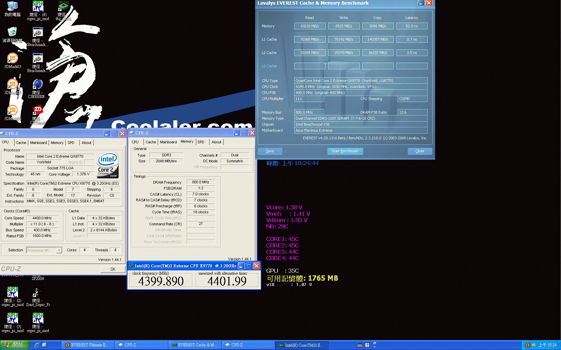Click the Motherboard field showing Asus Maximus Extreme
The width and height of the screenshot is (561, 350).
tap(361, 130)
